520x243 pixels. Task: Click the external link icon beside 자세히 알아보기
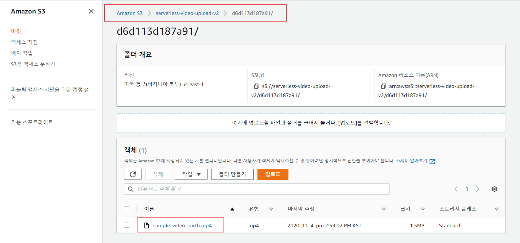(x=432, y=161)
